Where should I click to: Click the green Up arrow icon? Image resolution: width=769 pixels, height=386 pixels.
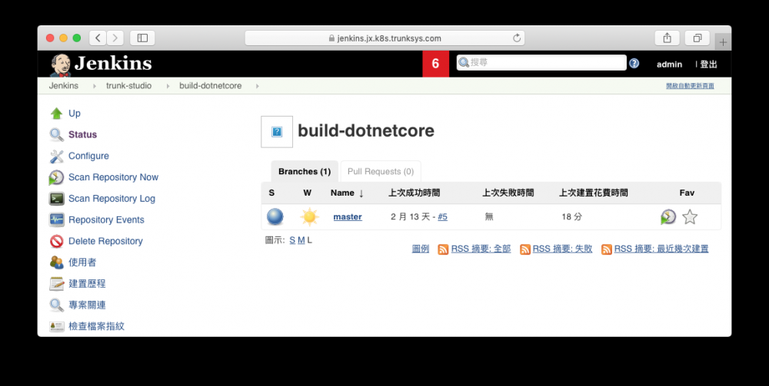[x=56, y=114]
